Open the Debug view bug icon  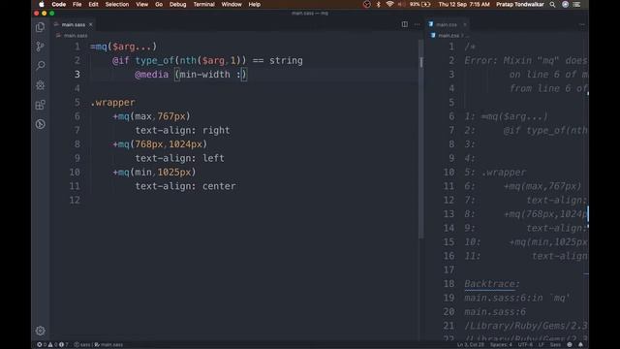(41, 85)
